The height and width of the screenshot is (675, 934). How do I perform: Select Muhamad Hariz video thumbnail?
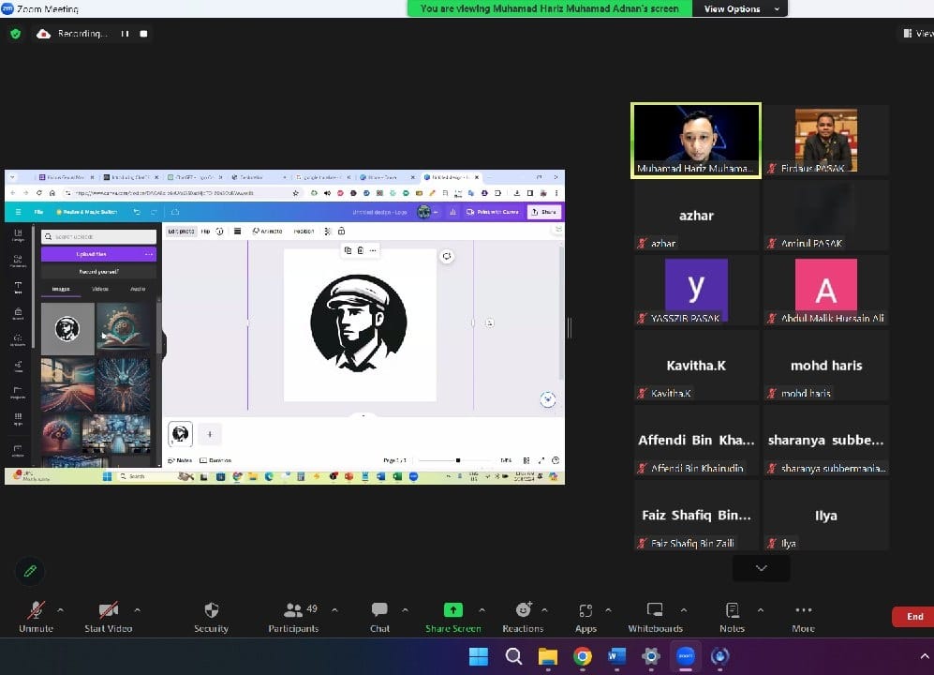point(696,139)
